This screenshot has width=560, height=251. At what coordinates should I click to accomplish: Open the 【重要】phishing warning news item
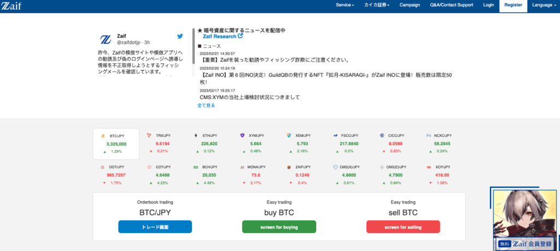(275, 59)
